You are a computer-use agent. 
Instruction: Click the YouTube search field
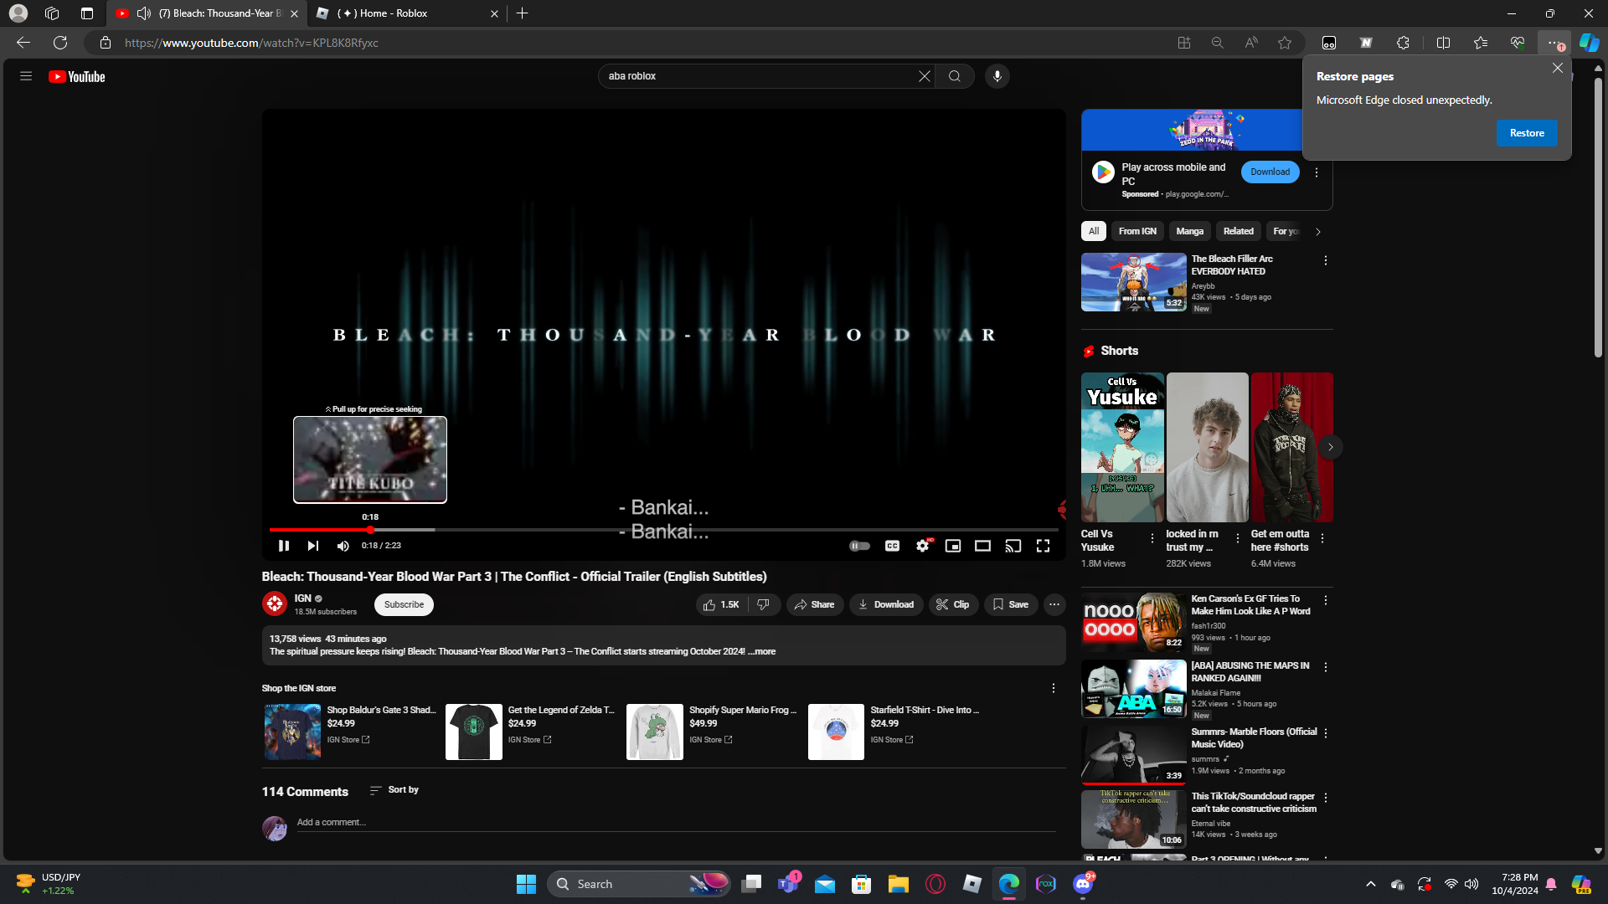click(x=758, y=76)
